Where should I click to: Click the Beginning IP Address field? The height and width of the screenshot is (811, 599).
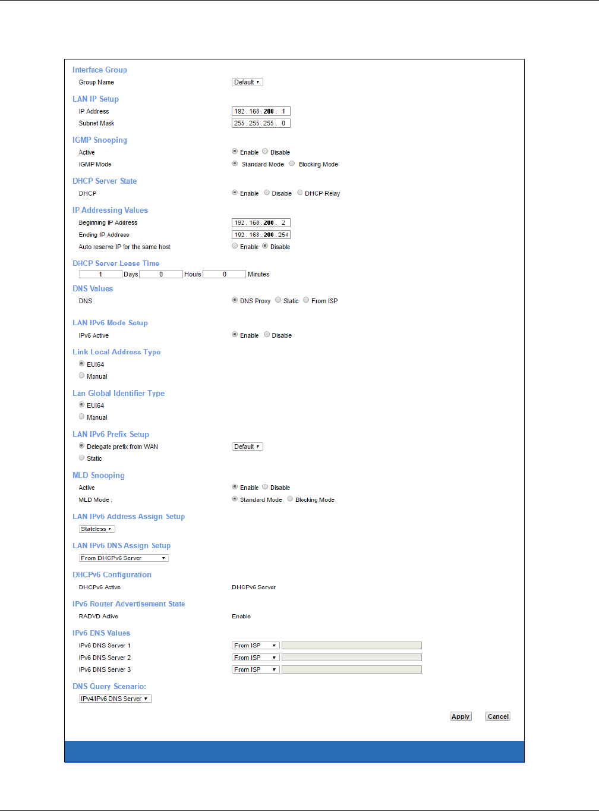261,222
